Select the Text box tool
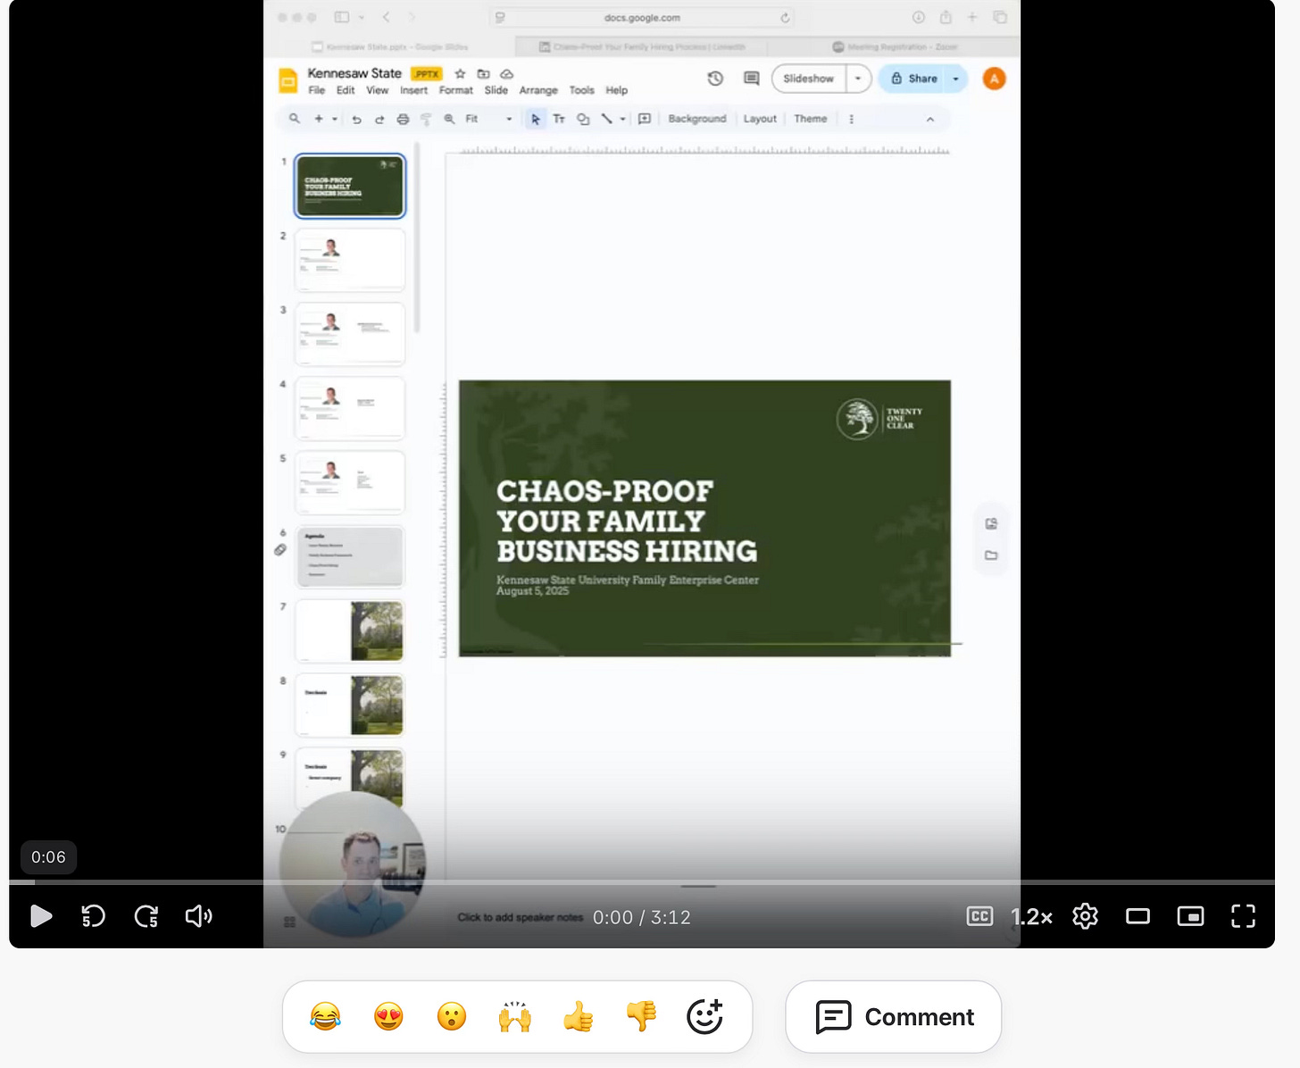 click(x=559, y=119)
